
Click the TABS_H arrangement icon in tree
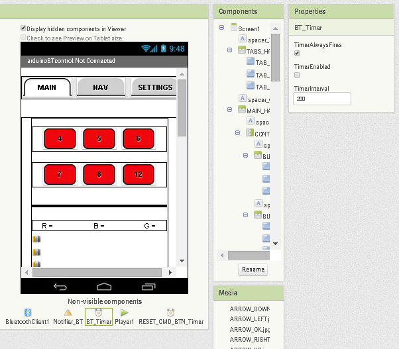242,50
